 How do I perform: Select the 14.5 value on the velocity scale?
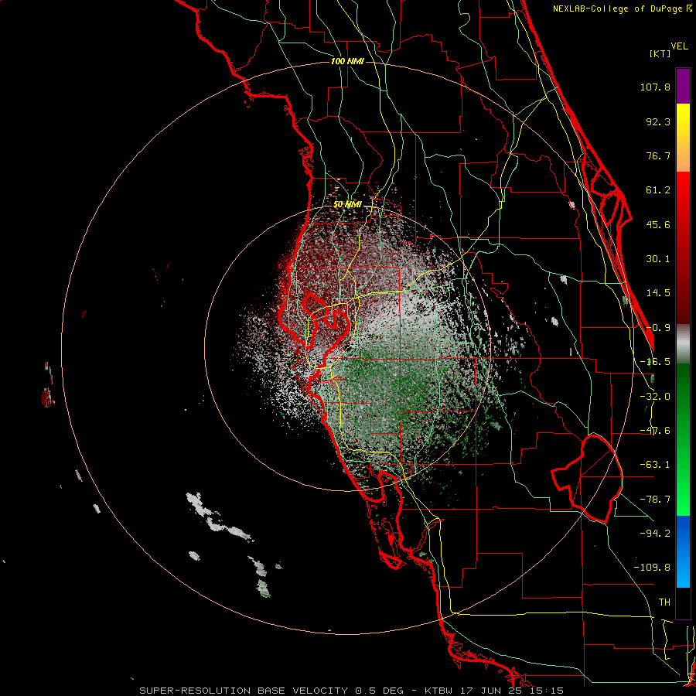(x=658, y=293)
